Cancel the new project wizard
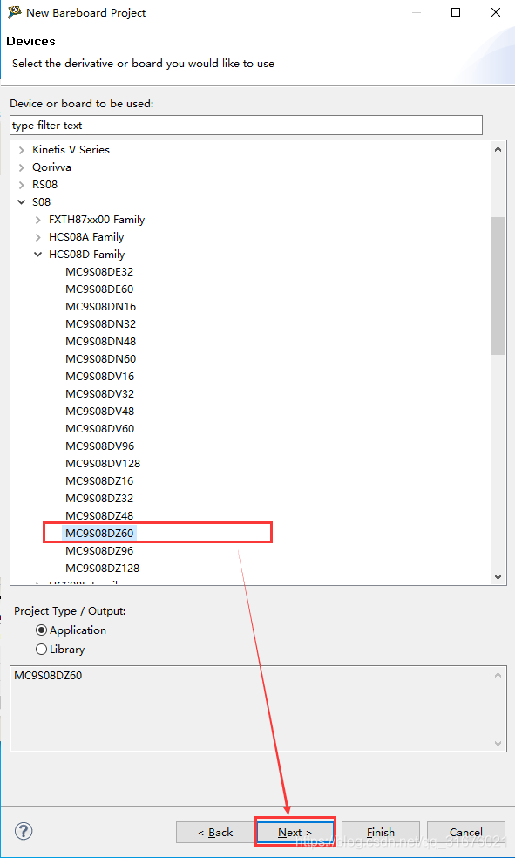Viewport: 515px width, 858px height. pyautogui.click(x=466, y=833)
